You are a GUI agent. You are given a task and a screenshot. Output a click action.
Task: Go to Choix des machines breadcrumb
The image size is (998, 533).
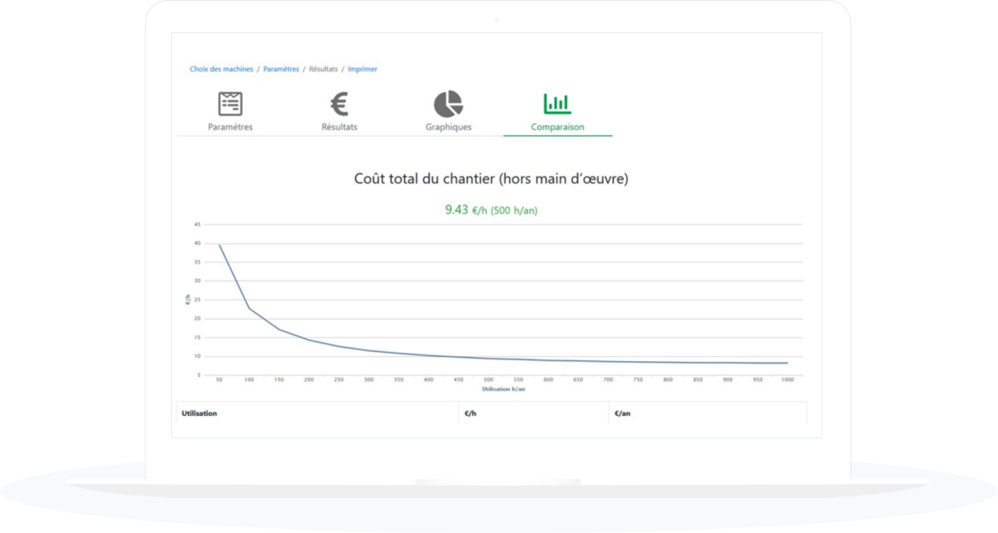(x=220, y=70)
